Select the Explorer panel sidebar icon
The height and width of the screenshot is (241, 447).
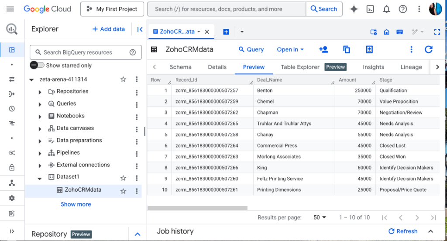point(12,50)
